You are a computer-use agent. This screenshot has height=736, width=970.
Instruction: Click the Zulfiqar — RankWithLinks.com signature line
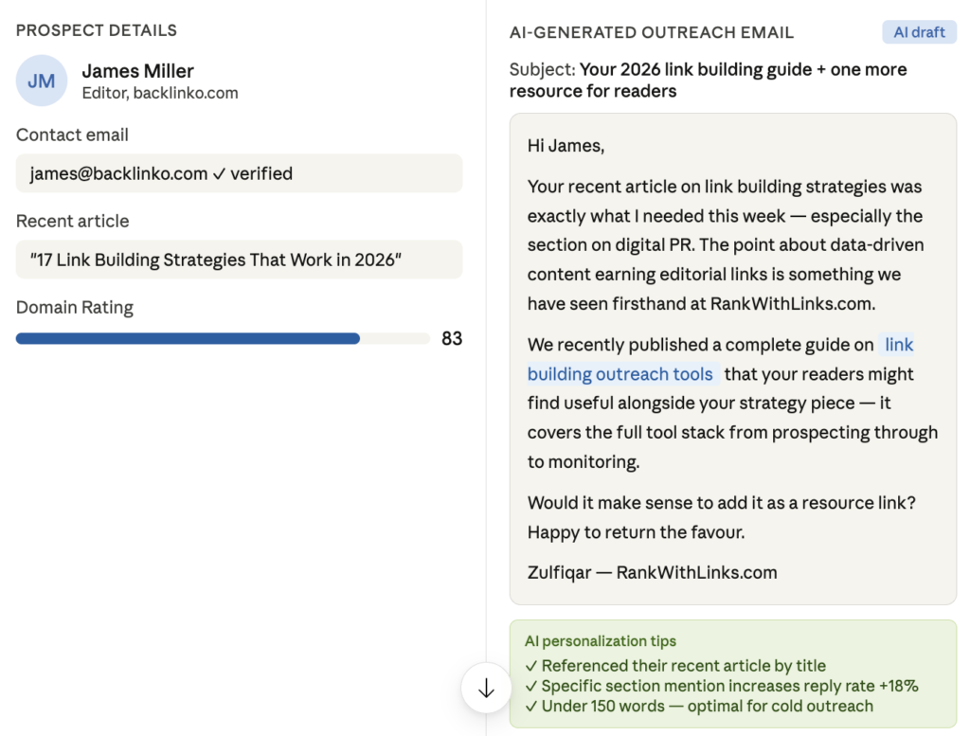click(x=652, y=573)
